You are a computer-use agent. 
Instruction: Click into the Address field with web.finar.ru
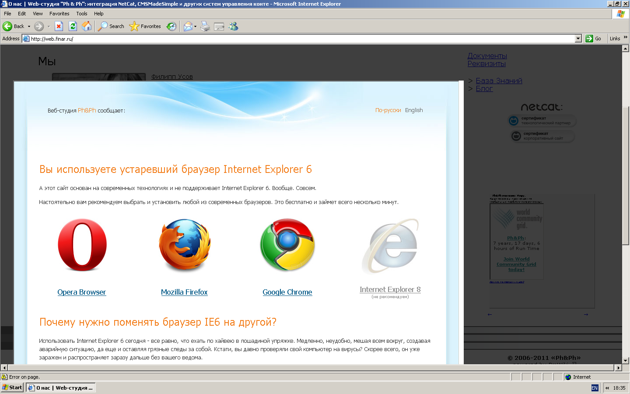[x=302, y=39]
